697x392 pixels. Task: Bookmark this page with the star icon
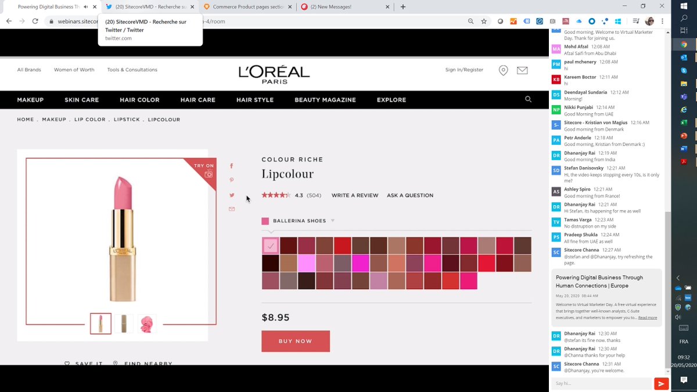[x=484, y=21]
